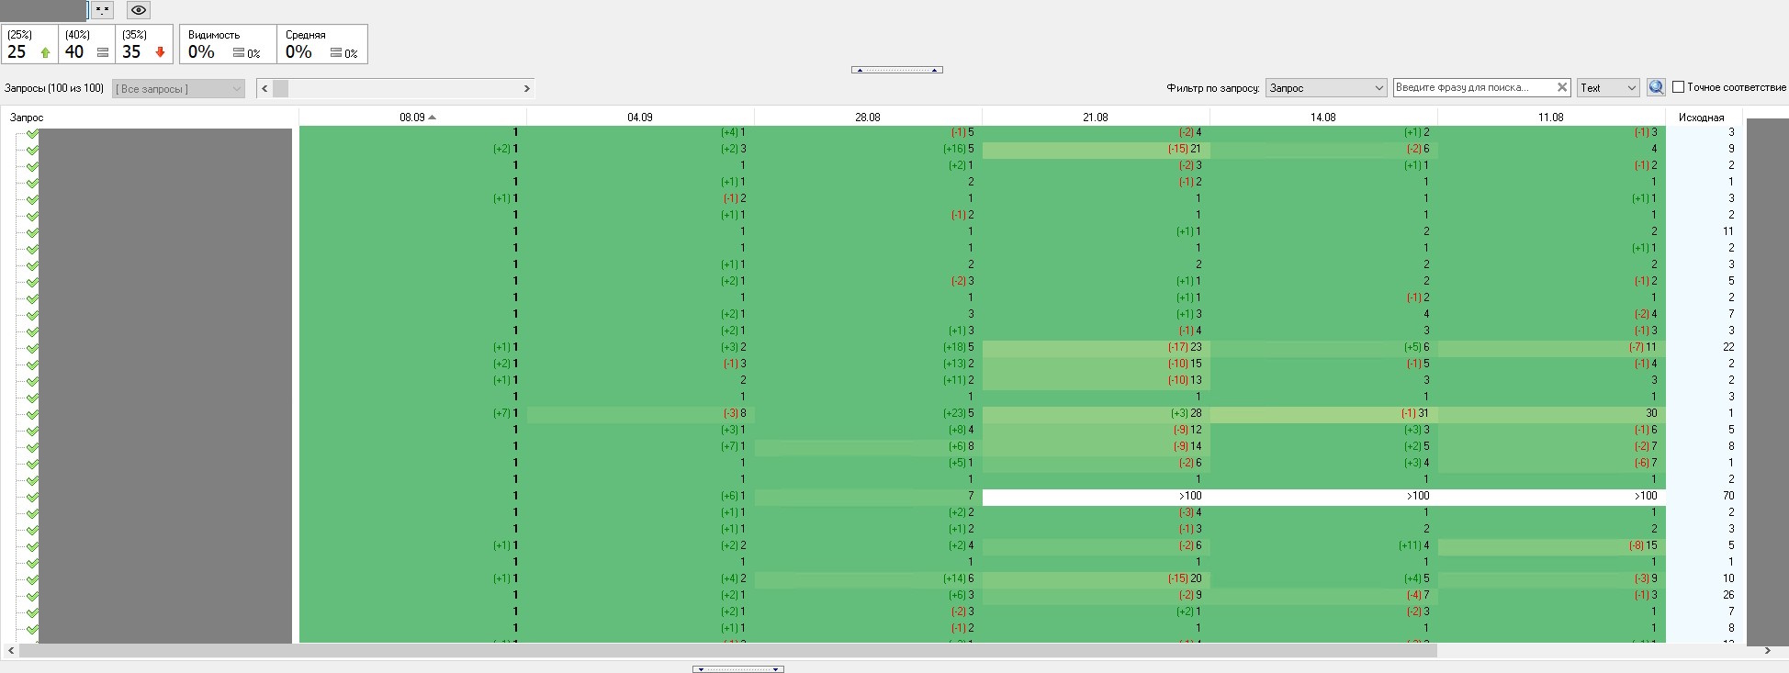Click the bottom scrollbar right arrow

1767,650
